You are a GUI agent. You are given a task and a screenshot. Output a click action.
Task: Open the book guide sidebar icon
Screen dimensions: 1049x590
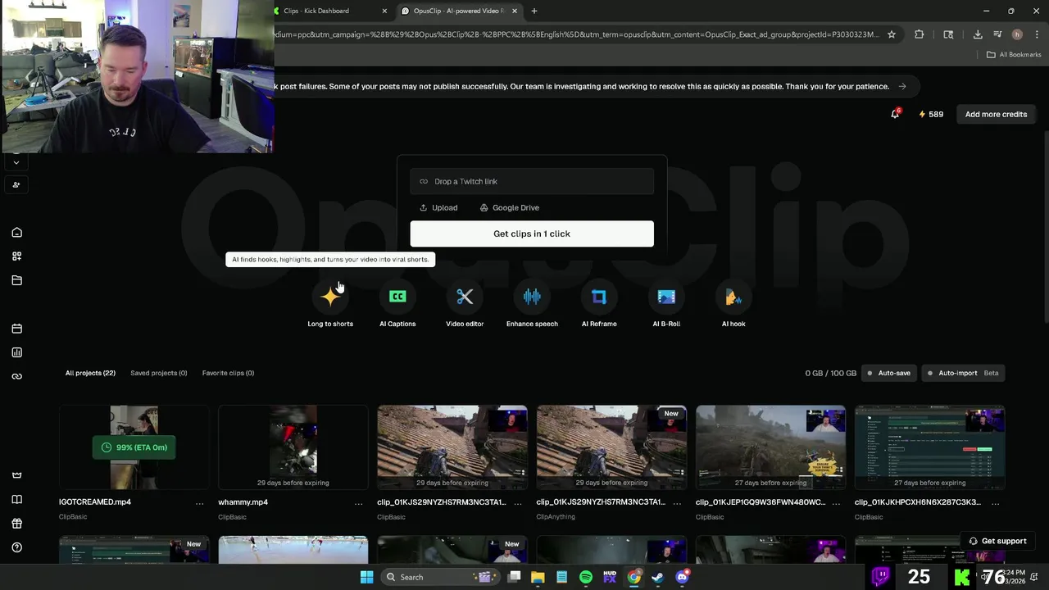tap(16, 500)
